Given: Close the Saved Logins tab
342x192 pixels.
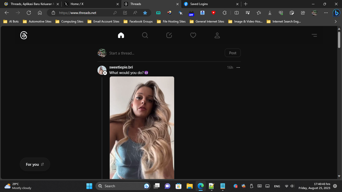Looking at the screenshot, I should point(238,4).
